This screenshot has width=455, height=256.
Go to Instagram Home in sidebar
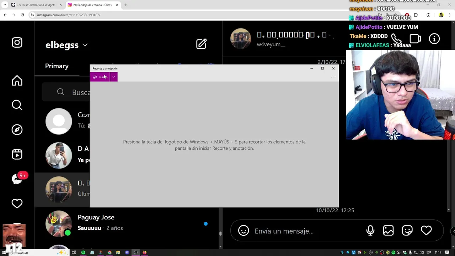[x=17, y=81]
